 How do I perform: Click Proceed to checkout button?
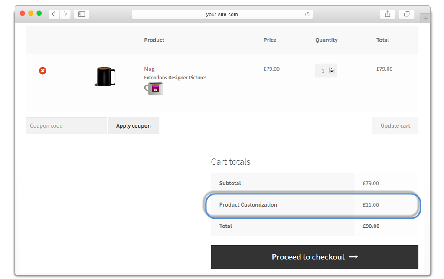314,257
